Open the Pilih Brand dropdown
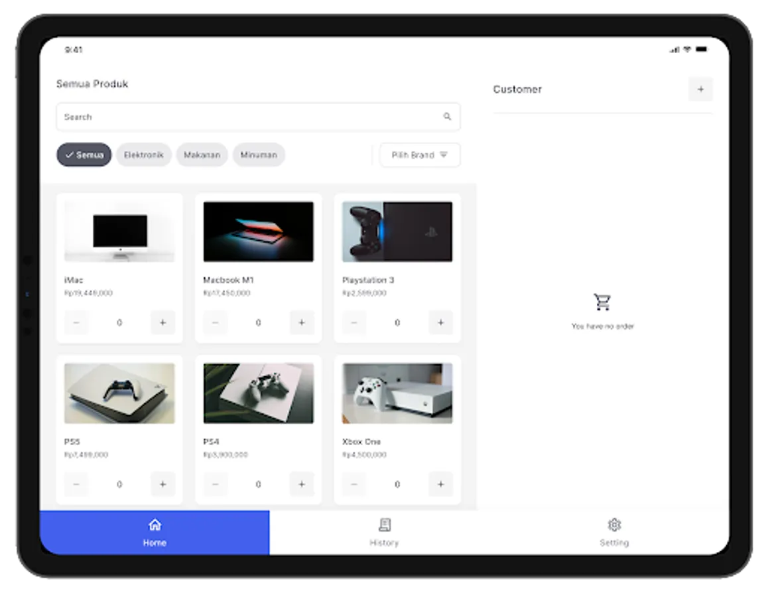The image size is (766, 597). point(420,155)
